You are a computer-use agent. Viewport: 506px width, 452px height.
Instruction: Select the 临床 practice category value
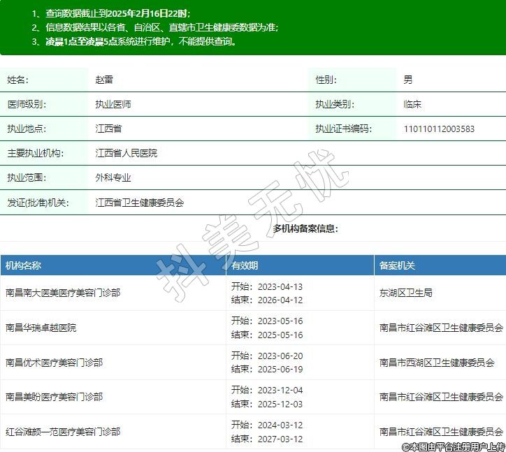coord(412,105)
